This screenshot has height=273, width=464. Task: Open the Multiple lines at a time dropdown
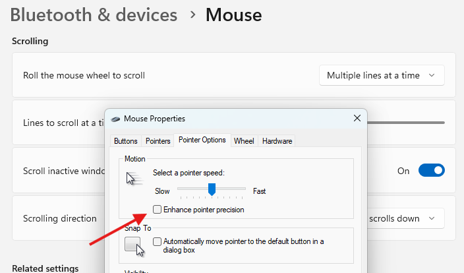(382, 75)
